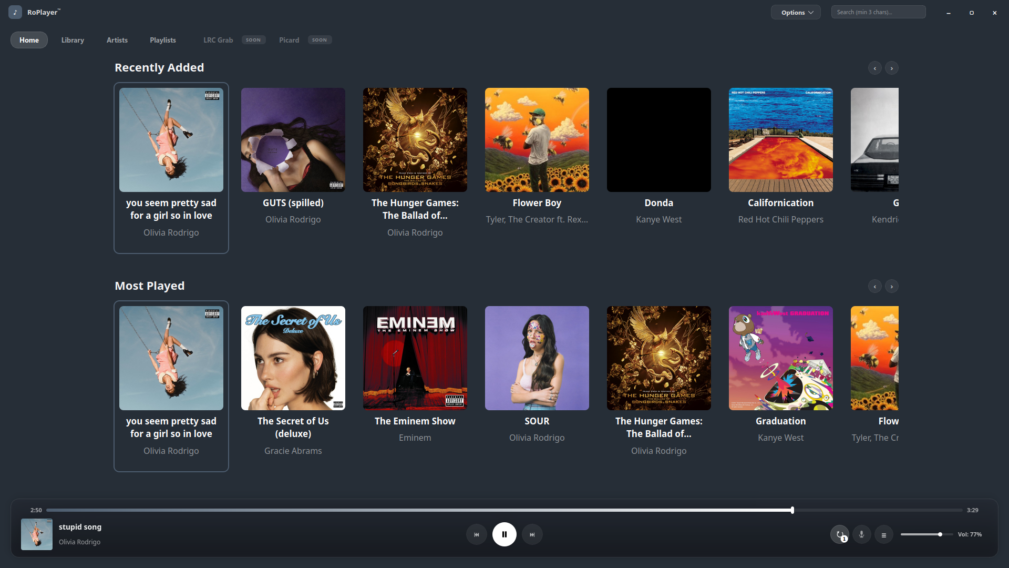Viewport: 1009px width, 568px height.
Task: Expand the Options dropdown
Action: (796, 12)
